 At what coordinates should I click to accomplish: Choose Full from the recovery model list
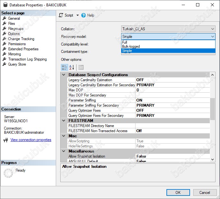tap(125, 42)
